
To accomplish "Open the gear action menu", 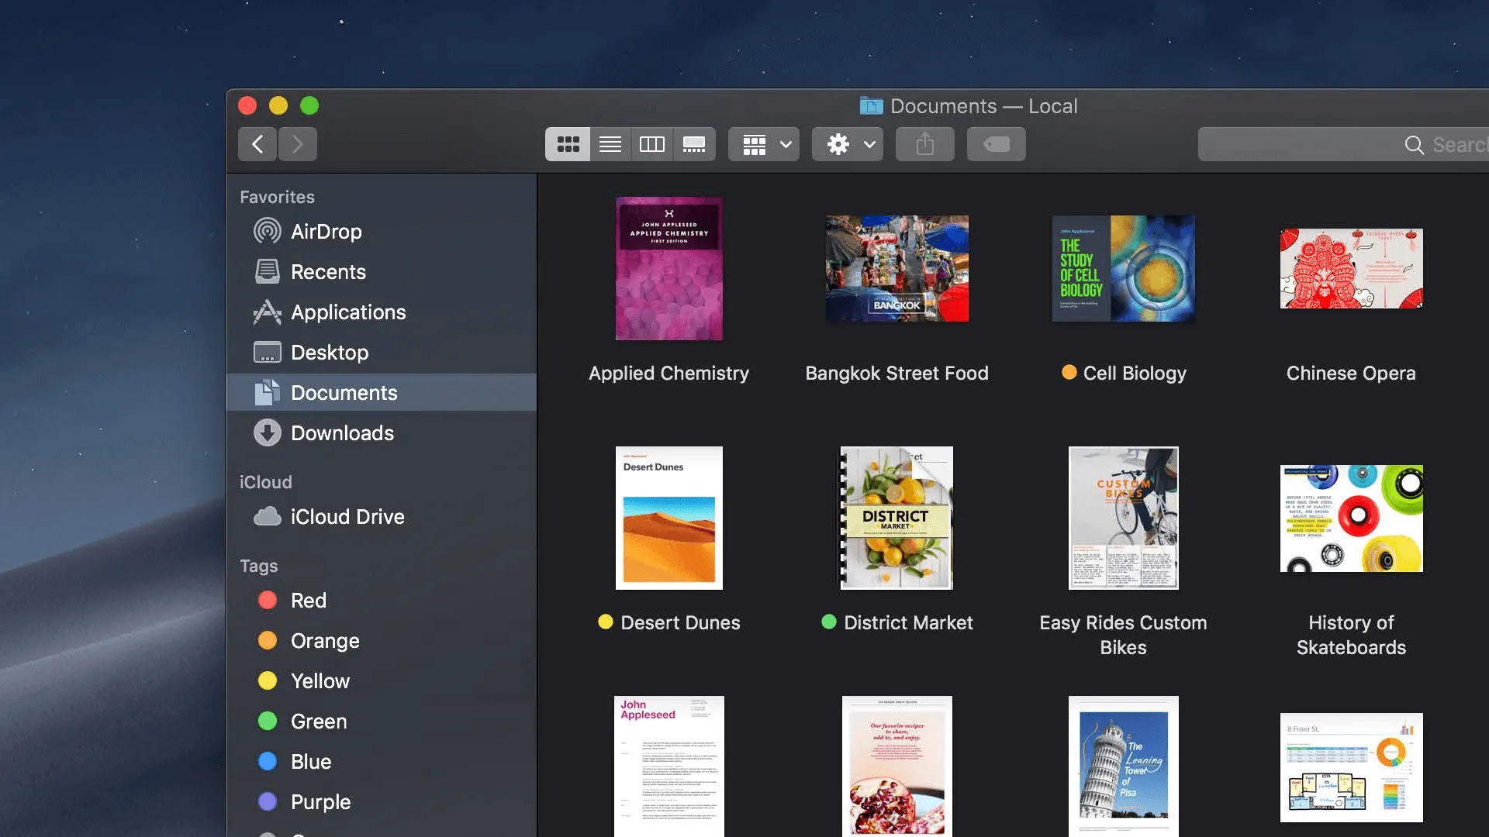I will (x=848, y=144).
